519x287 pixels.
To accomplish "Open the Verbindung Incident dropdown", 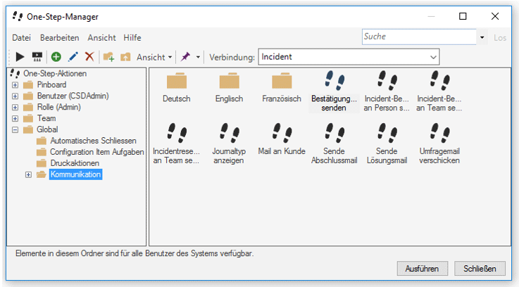I will [x=349, y=57].
